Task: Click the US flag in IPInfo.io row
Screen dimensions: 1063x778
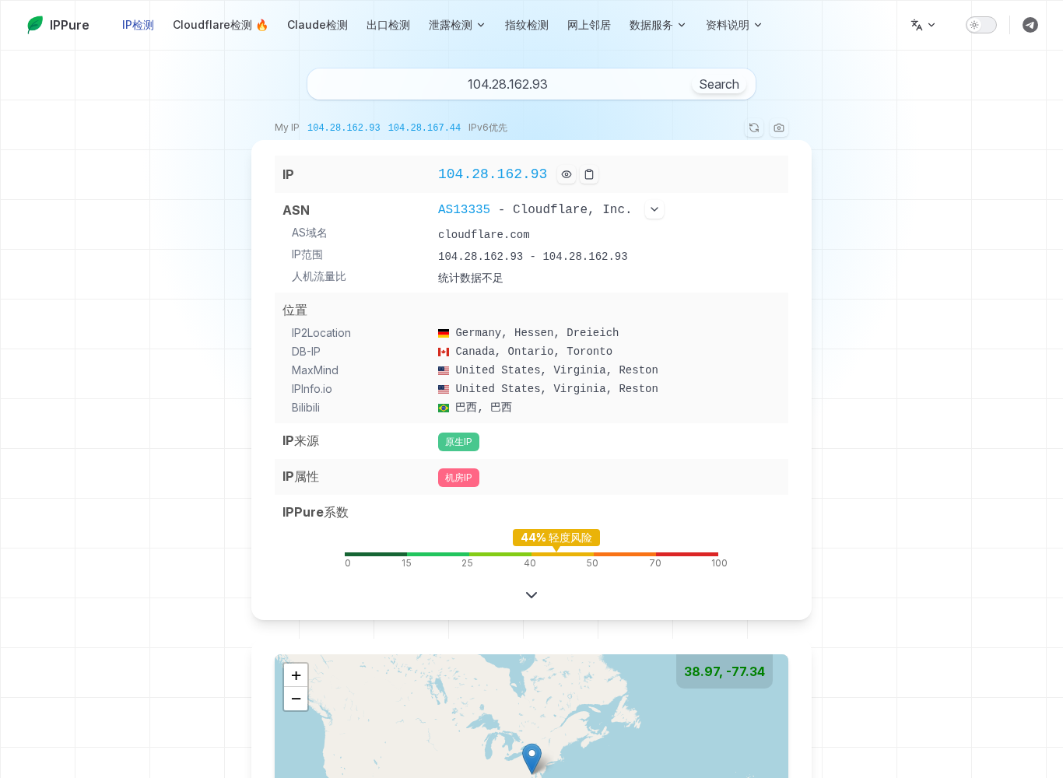Action: [444, 389]
